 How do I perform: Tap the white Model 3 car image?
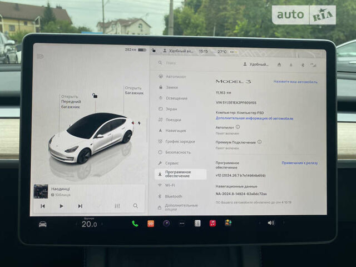[x=91, y=138]
